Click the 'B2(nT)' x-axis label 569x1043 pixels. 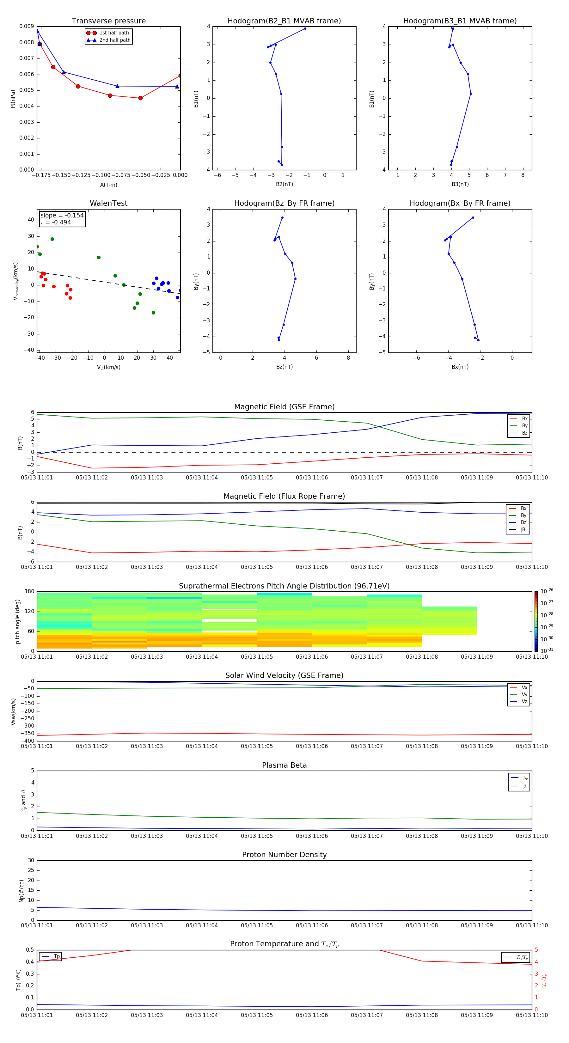tap(284, 184)
